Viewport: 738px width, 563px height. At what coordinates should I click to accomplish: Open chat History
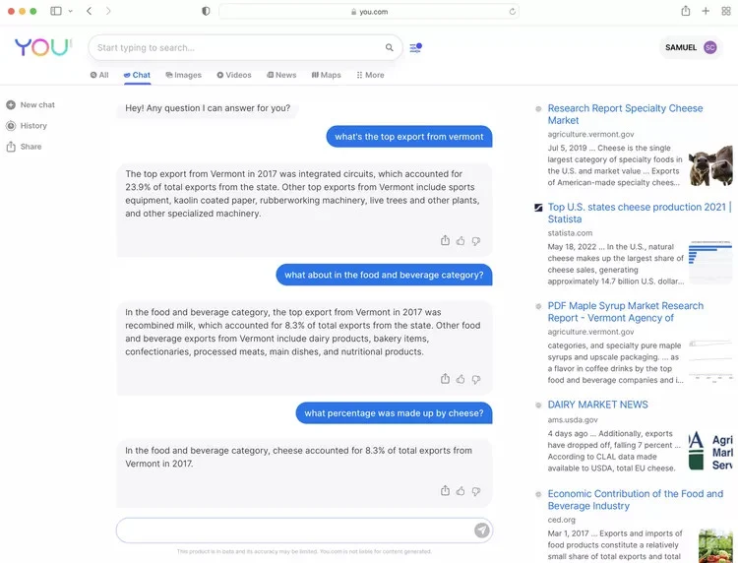(x=27, y=126)
